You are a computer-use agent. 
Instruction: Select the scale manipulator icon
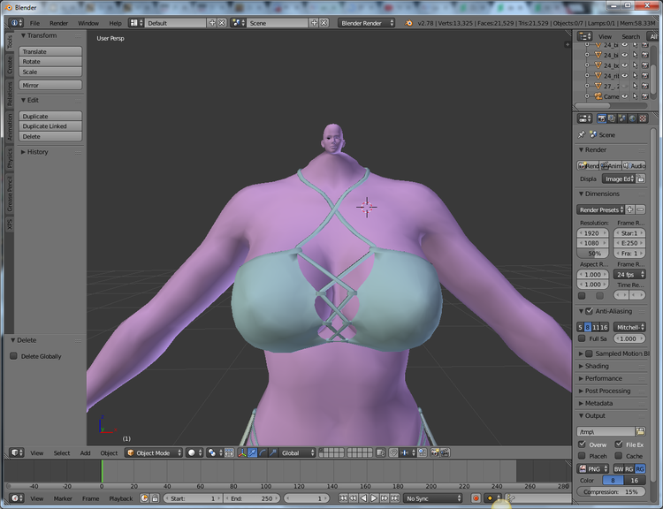point(273,452)
